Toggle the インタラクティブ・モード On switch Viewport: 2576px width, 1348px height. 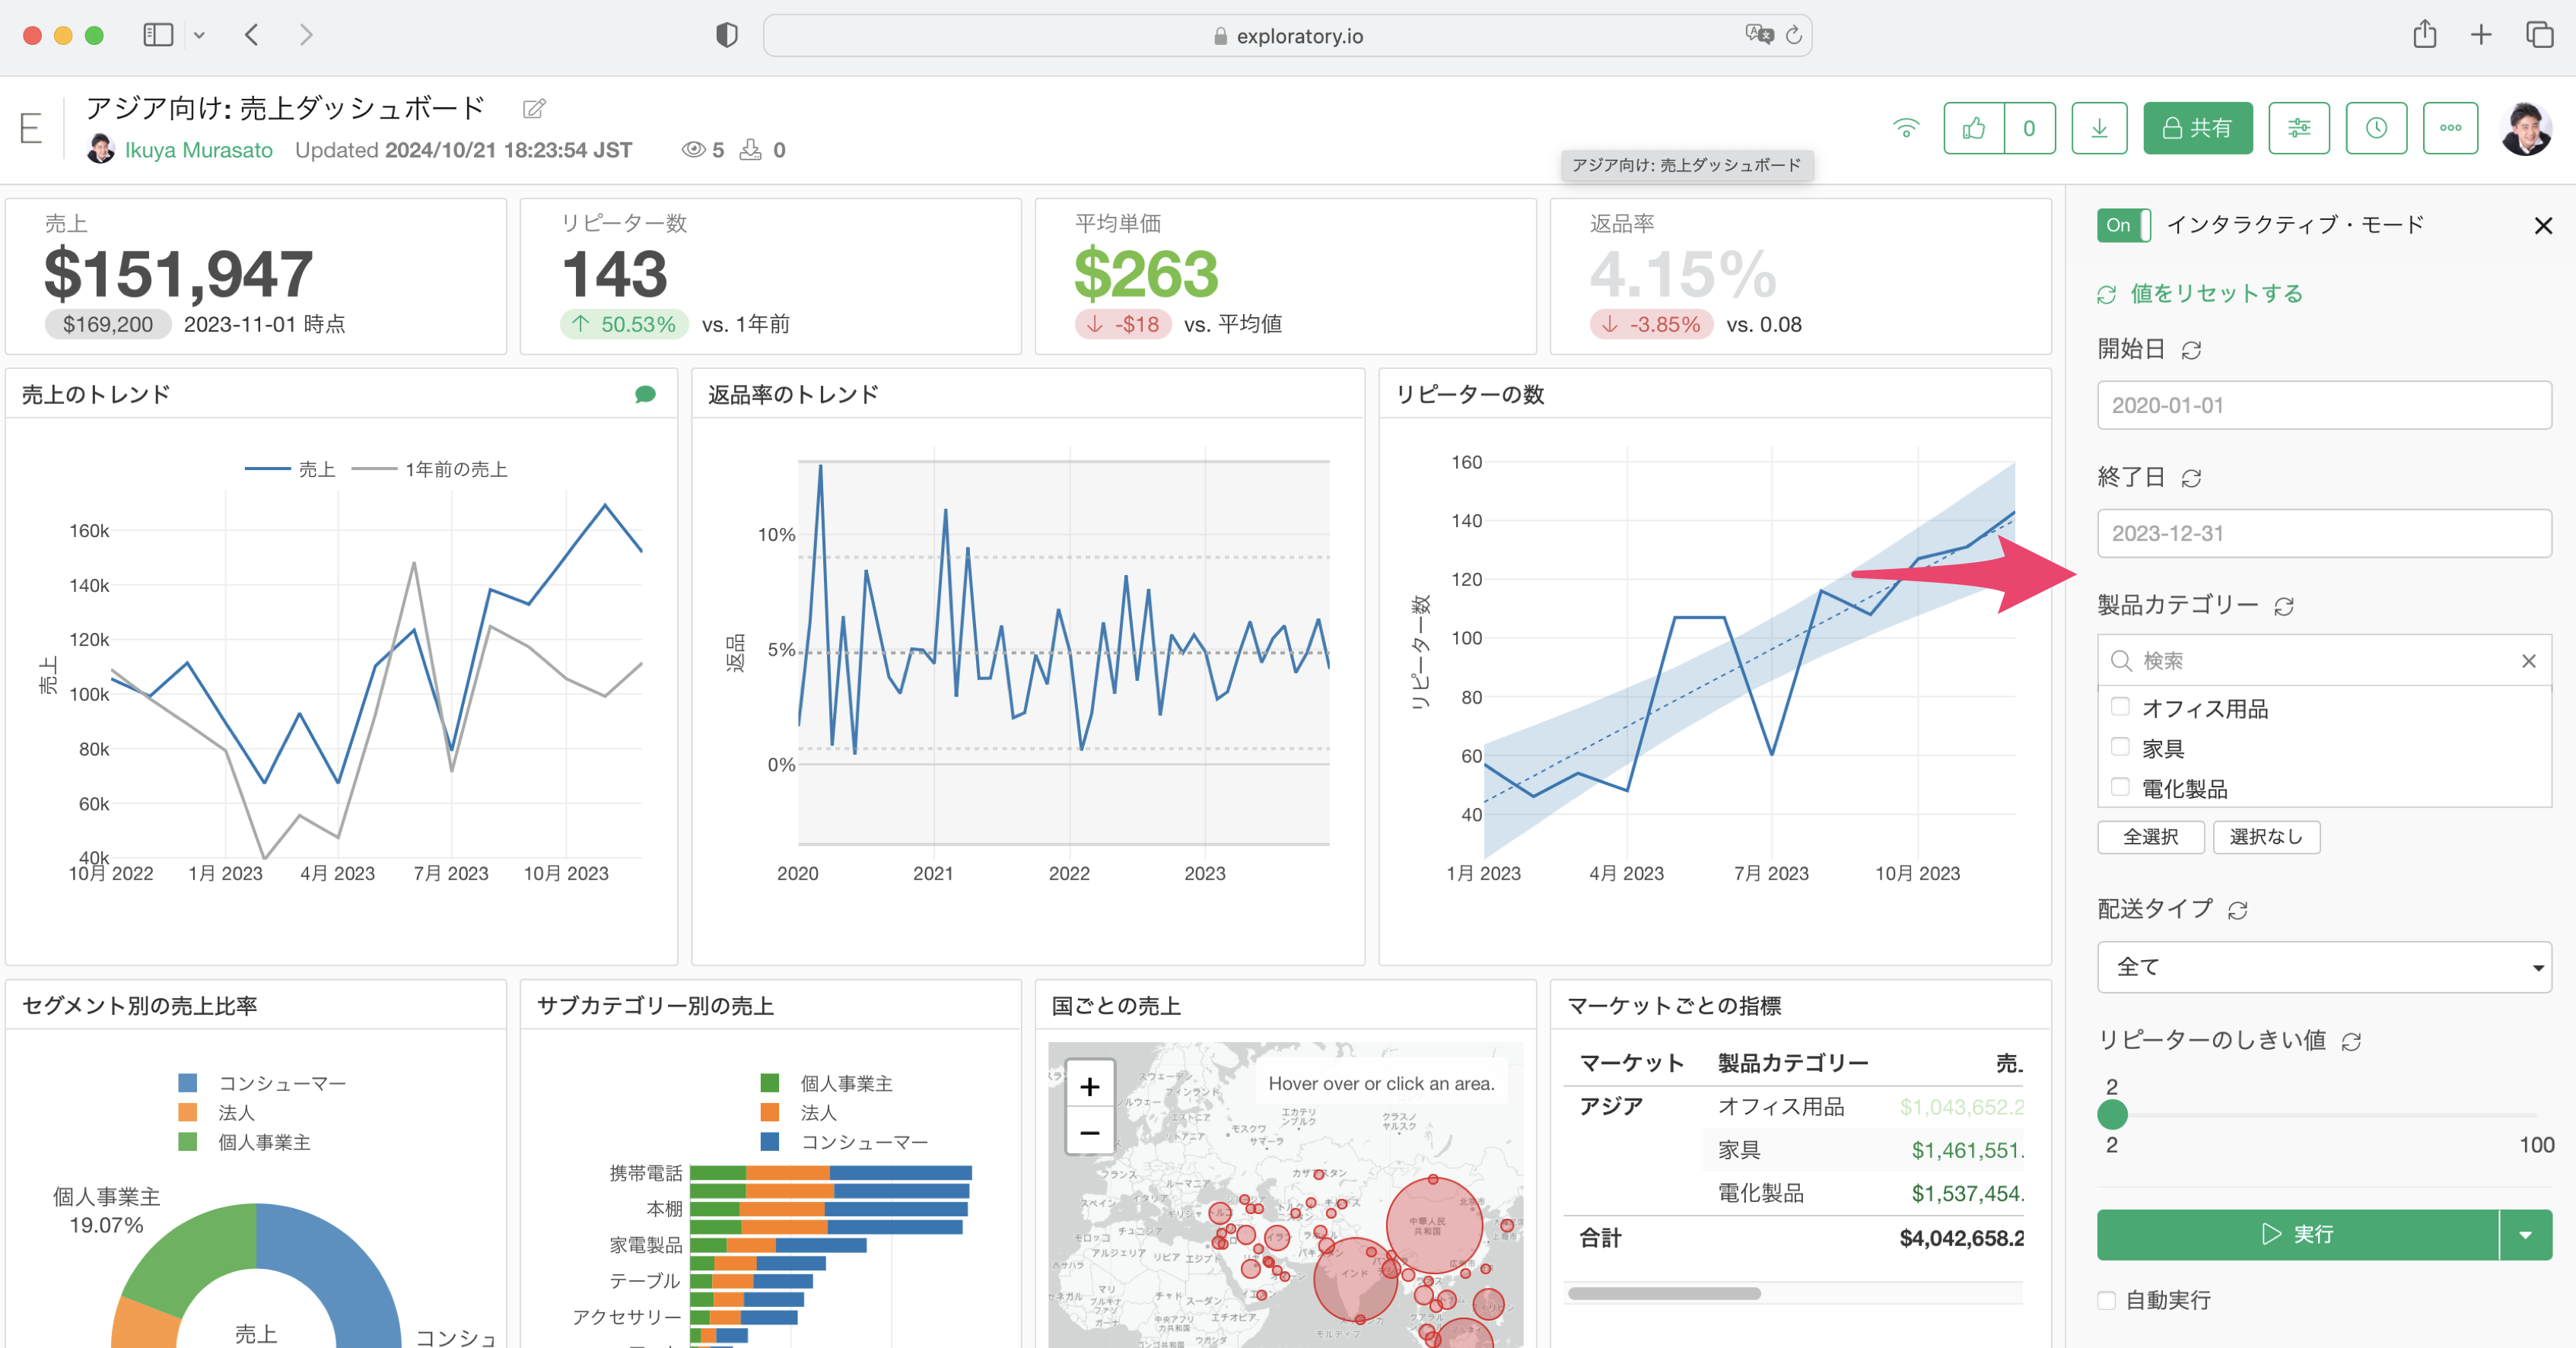(2123, 225)
